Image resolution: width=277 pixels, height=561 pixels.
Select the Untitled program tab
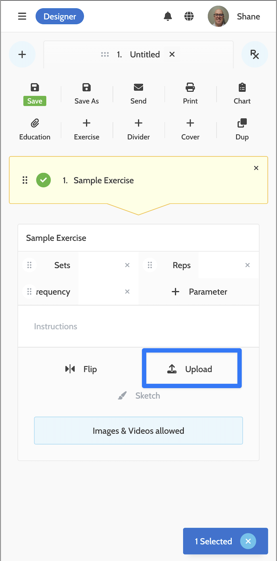coord(144,55)
